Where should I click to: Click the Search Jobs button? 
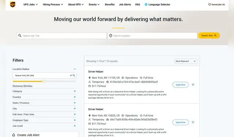tap(209, 36)
